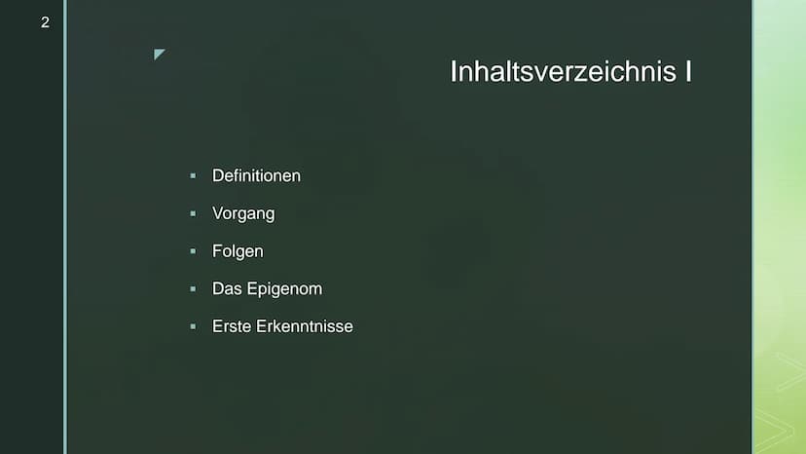Click the word Erkenntnisse in the last bullet
Viewport: 806px width, 454px height.
(x=305, y=326)
